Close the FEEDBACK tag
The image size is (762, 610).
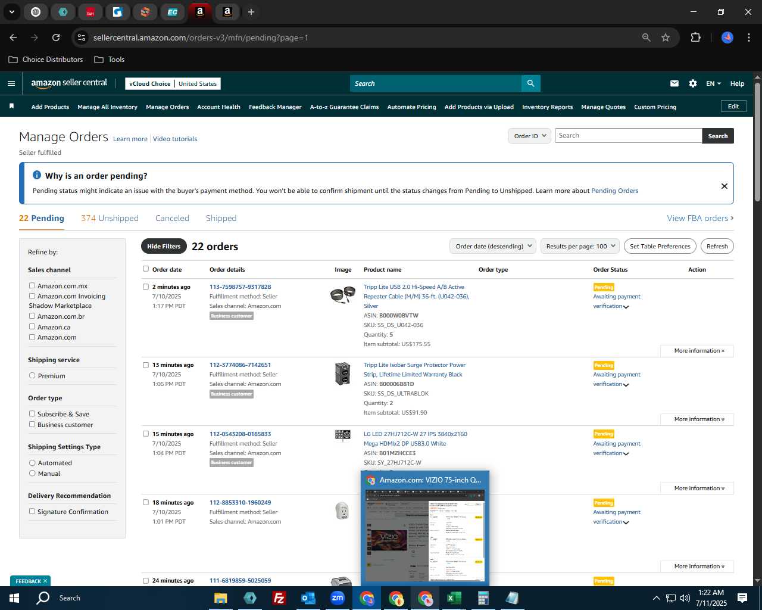pos(45,581)
